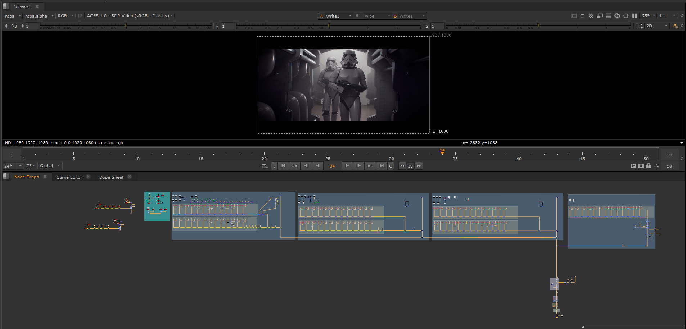The height and width of the screenshot is (329, 686).
Task: Skip back by frame increment
Action: click(x=402, y=166)
